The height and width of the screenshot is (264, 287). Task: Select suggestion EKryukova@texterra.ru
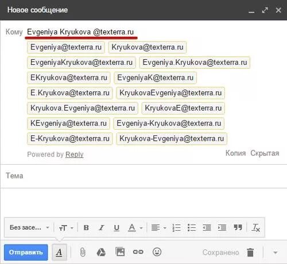(x=69, y=77)
